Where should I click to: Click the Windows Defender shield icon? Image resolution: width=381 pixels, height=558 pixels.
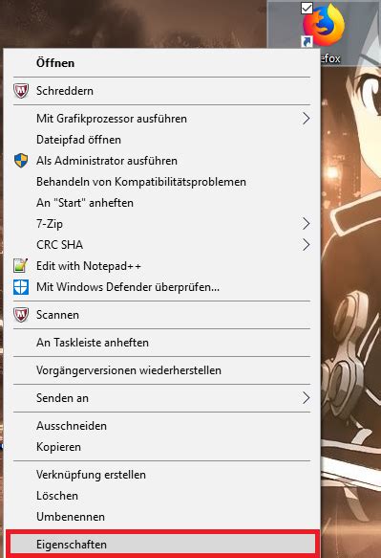coord(21,287)
